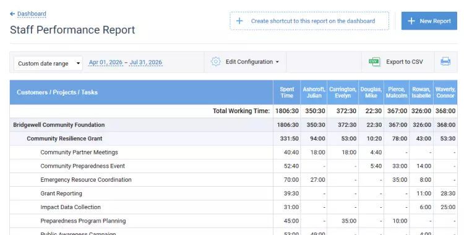Image resolution: width=464 pixels, height=235 pixels.
Task: Click the 39:30 Grant Reporting spent time
Action: point(291,194)
